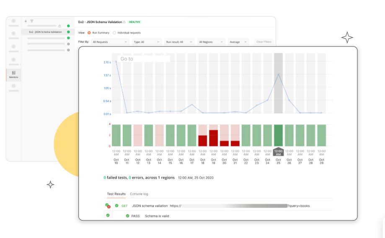
Task: Expand the Type: All dropdown
Action: (147, 42)
